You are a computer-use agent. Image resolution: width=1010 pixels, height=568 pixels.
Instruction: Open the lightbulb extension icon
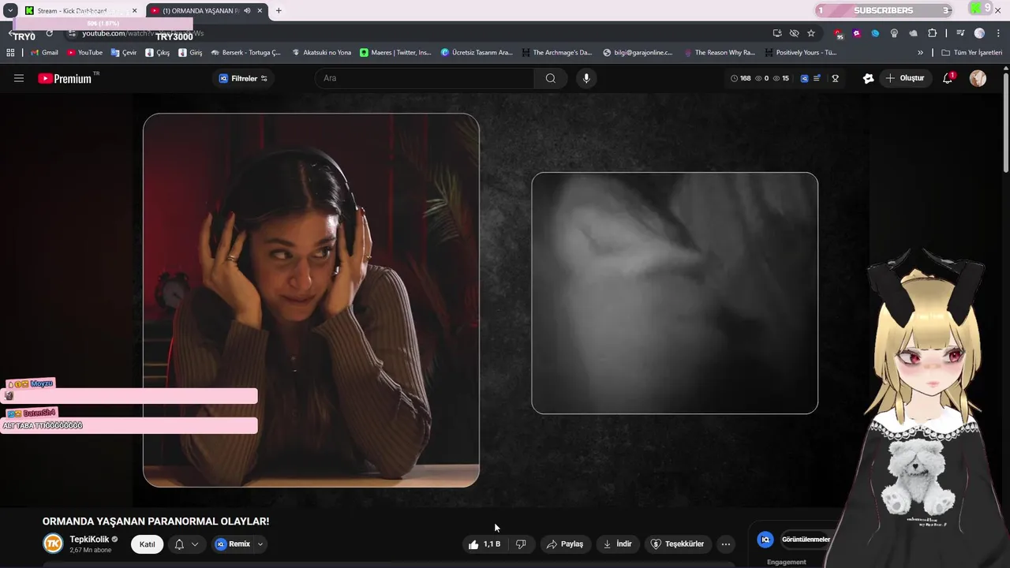[894, 33]
